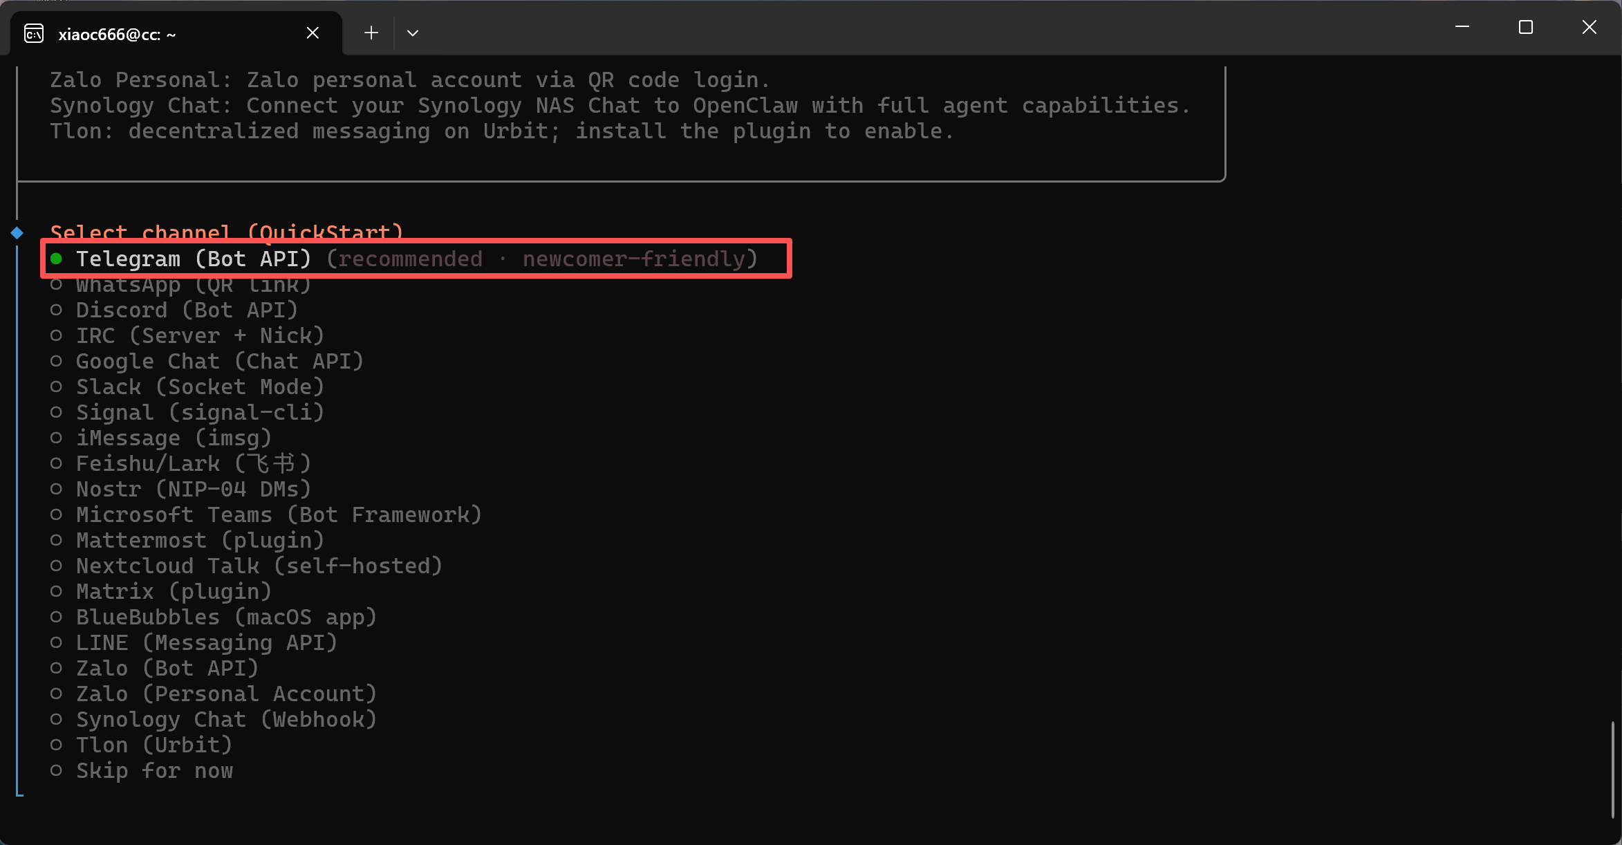Select Google Chat (Chat API) option
Viewport: 1622px width, 845px height.
[x=219, y=362]
